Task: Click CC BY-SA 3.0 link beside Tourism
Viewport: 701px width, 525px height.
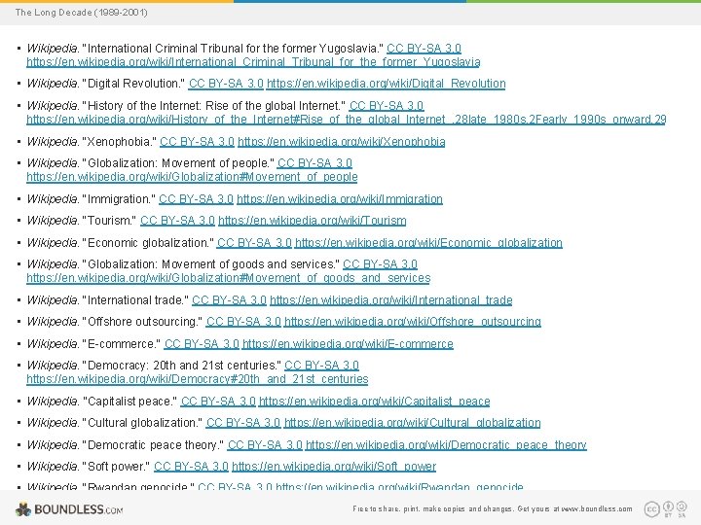Action: click(x=177, y=221)
